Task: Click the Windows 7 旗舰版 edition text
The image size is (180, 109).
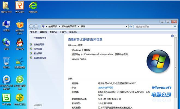Action: (81, 50)
